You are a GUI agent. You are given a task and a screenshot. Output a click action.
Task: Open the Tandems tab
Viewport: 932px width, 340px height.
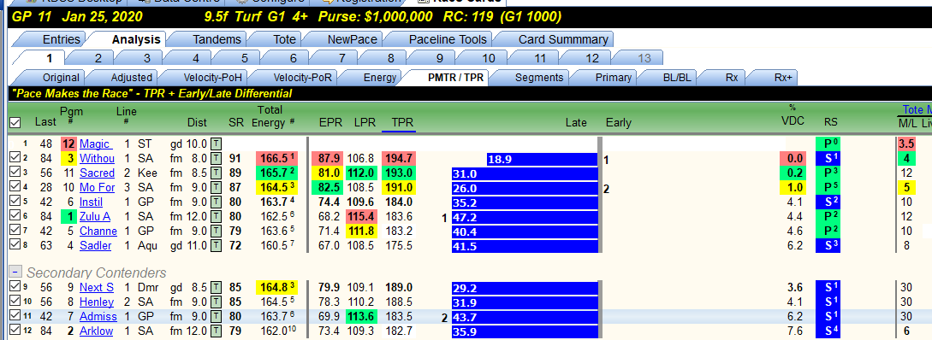(x=217, y=39)
